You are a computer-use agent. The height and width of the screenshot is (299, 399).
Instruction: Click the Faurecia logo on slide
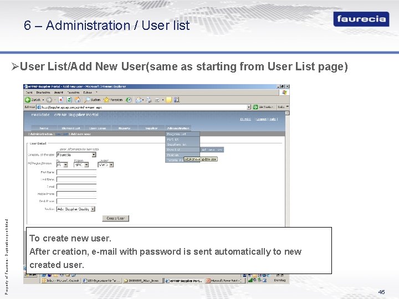(361, 19)
